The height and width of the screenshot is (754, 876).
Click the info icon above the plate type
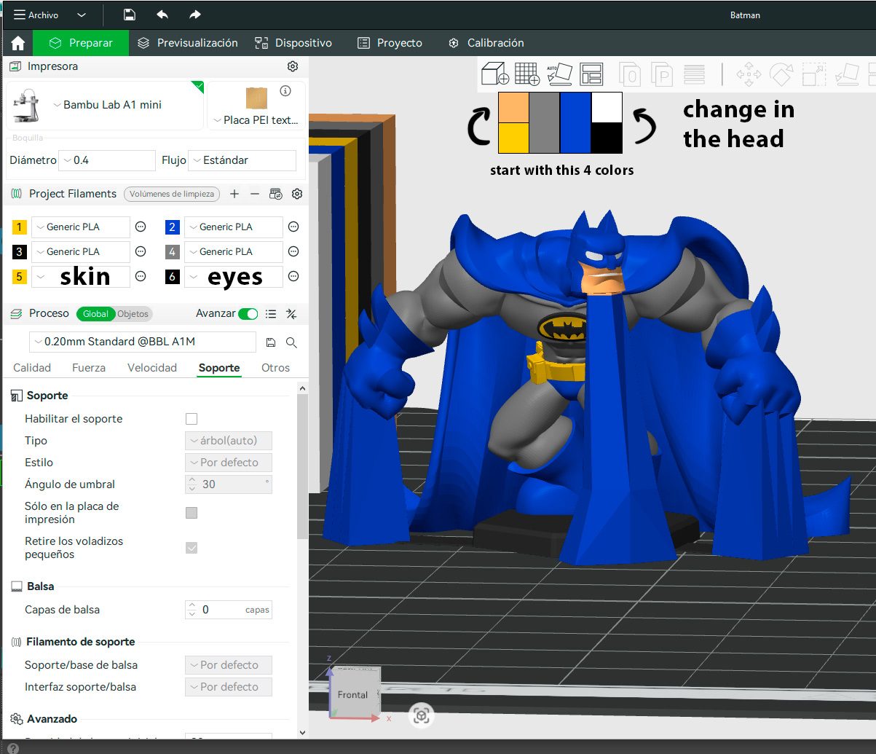pos(285,91)
